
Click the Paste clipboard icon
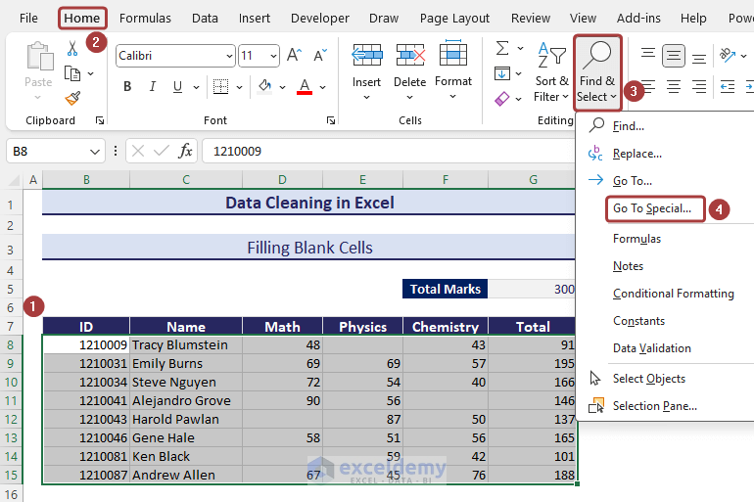click(39, 56)
